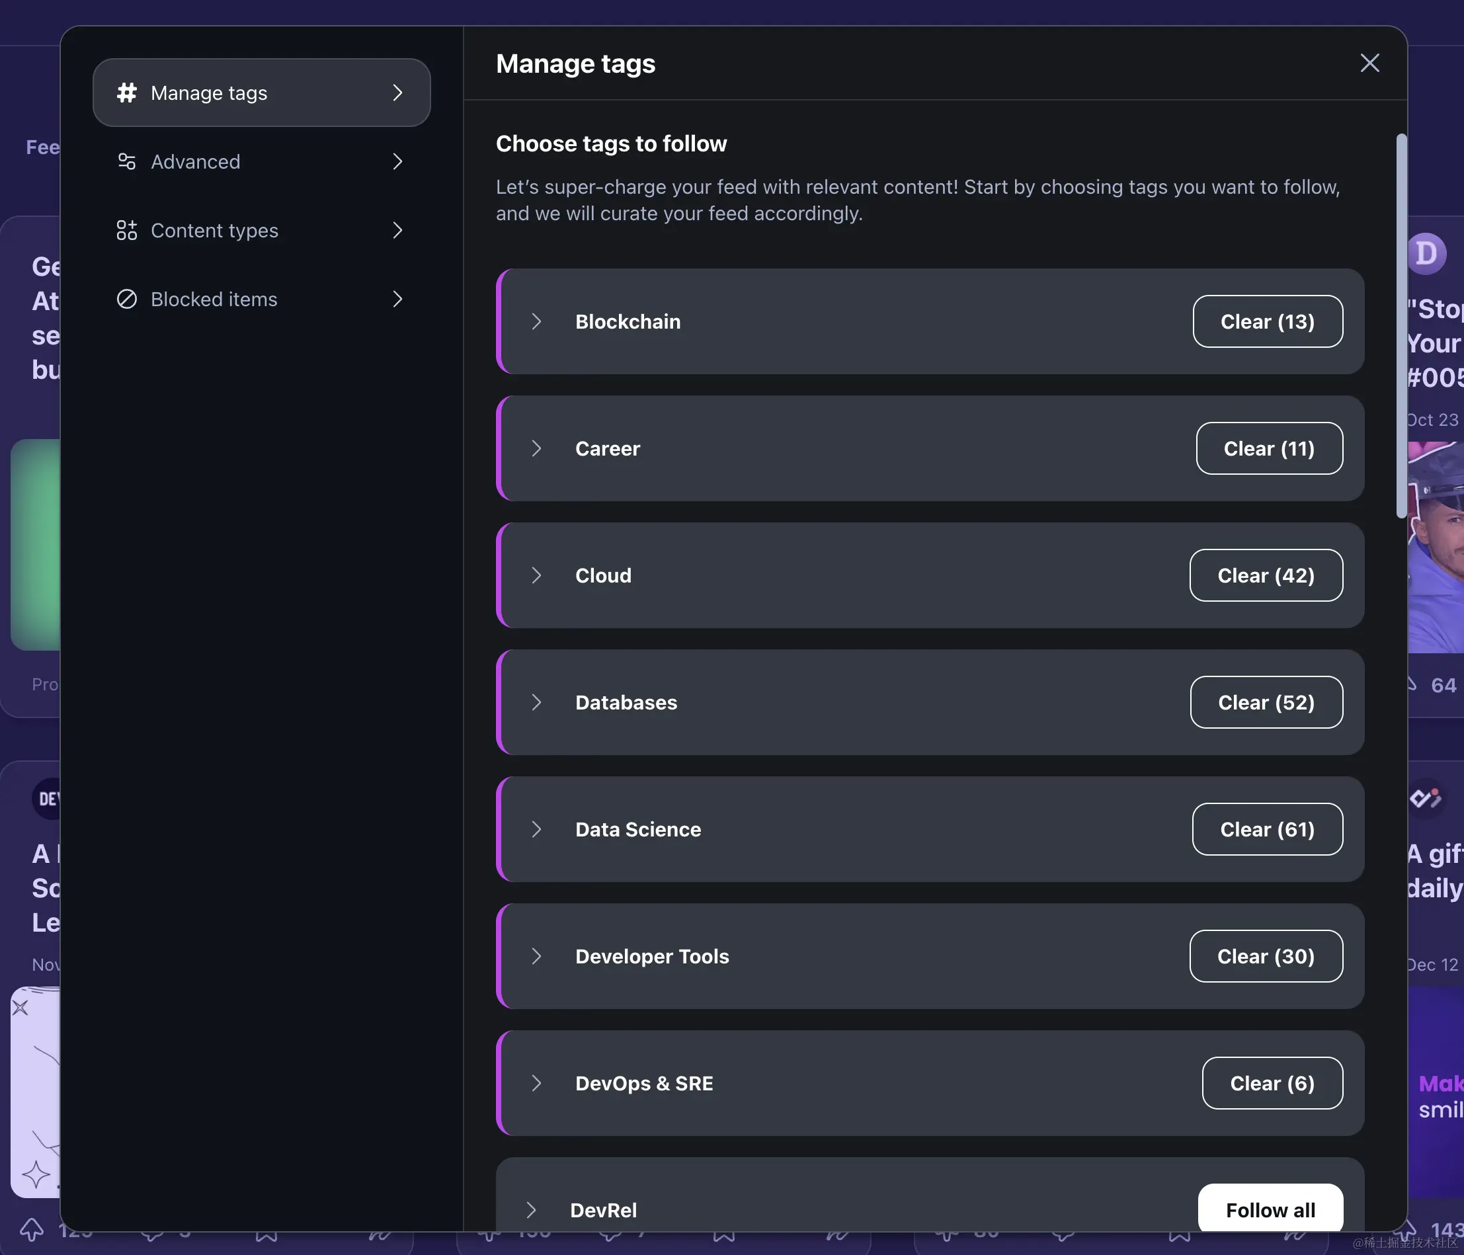Click the dialog's vertical scrollbar thumb
Viewport: 1464px width, 1255px height.
tap(1401, 325)
